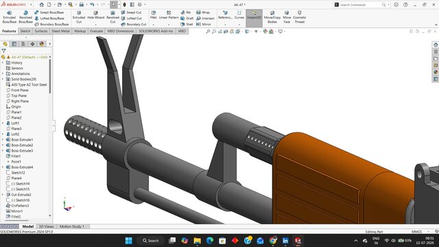This screenshot has width=439, height=247.
Task: Open the Curves tool
Action: (239, 15)
